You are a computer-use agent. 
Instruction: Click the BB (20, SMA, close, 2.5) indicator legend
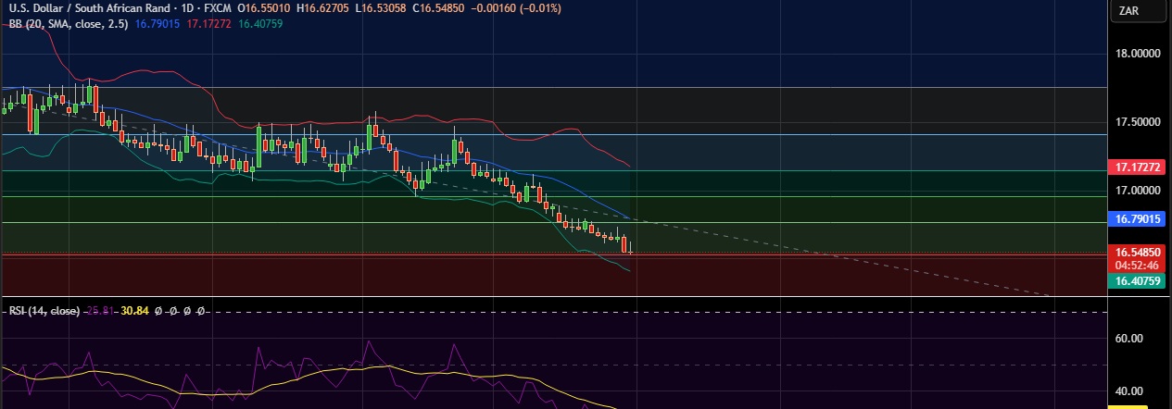coord(67,23)
